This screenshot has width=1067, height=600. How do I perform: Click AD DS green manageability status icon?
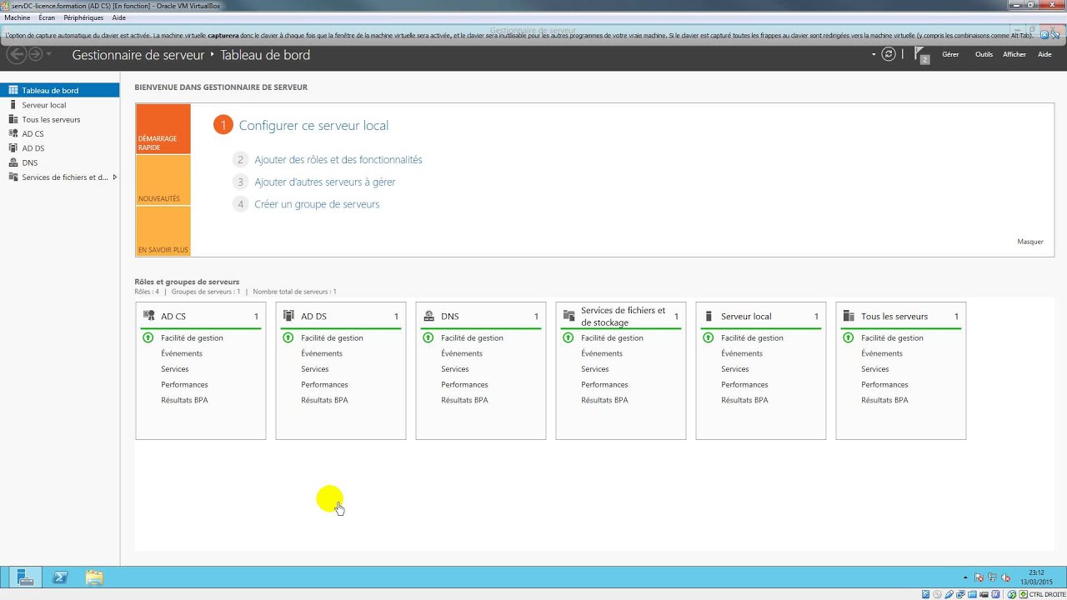288,337
